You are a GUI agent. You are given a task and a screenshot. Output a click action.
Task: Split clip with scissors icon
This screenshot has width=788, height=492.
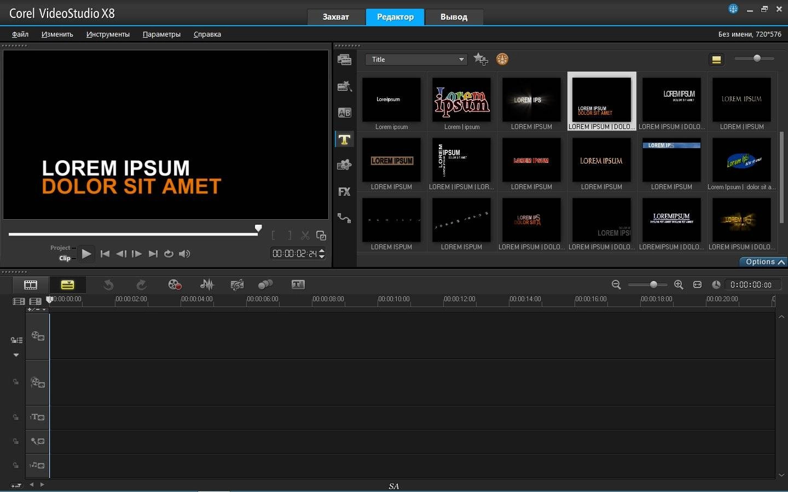[x=305, y=236]
